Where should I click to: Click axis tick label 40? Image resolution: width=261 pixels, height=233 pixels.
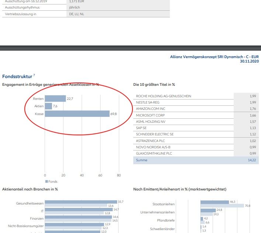82,175
